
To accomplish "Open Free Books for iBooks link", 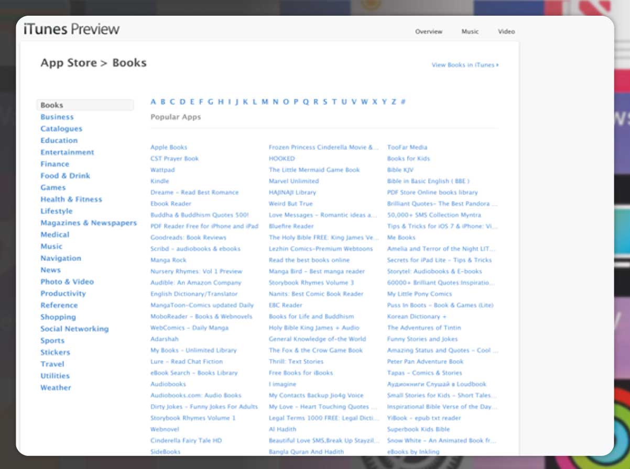I will (x=301, y=373).
